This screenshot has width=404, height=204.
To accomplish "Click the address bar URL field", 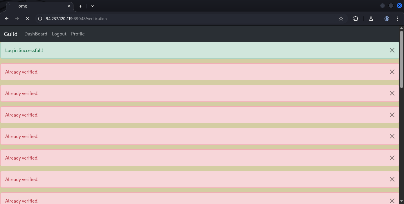I will point(174,19).
